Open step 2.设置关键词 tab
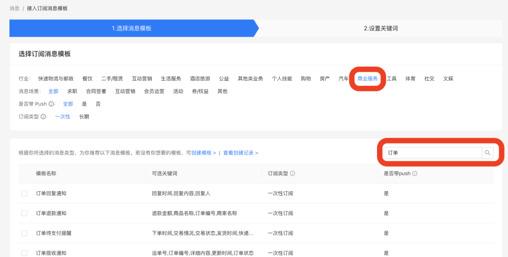This screenshot has height=257, width=508. (381, 28)
